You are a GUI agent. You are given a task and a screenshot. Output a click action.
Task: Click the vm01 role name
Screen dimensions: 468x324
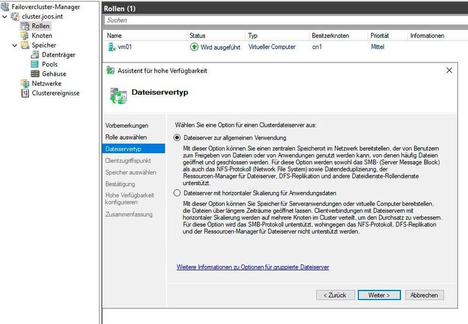click(125, 47)
